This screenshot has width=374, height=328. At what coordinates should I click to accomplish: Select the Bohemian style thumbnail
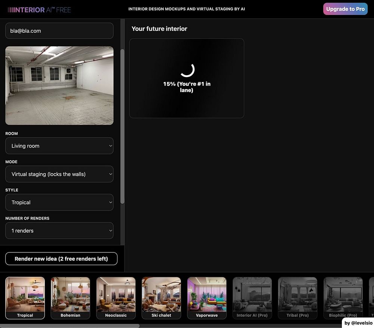(70, 298)
